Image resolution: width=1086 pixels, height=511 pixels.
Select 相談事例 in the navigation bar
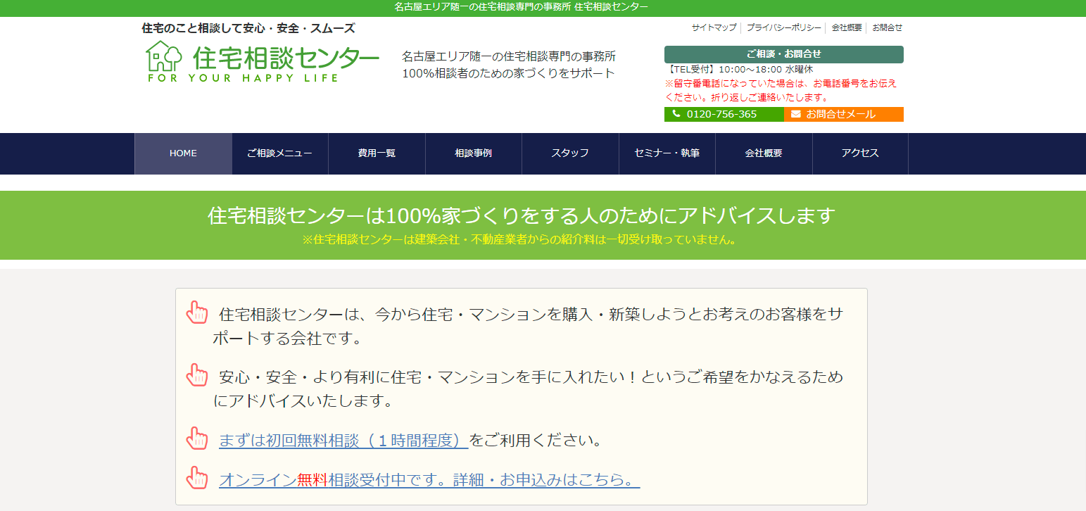(x=474, y=153)
